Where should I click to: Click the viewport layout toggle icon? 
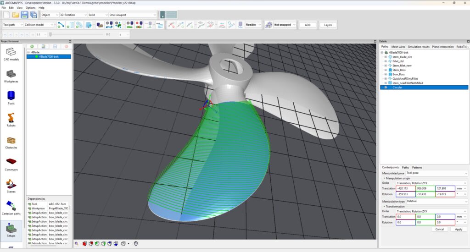(x=169, y=15)
